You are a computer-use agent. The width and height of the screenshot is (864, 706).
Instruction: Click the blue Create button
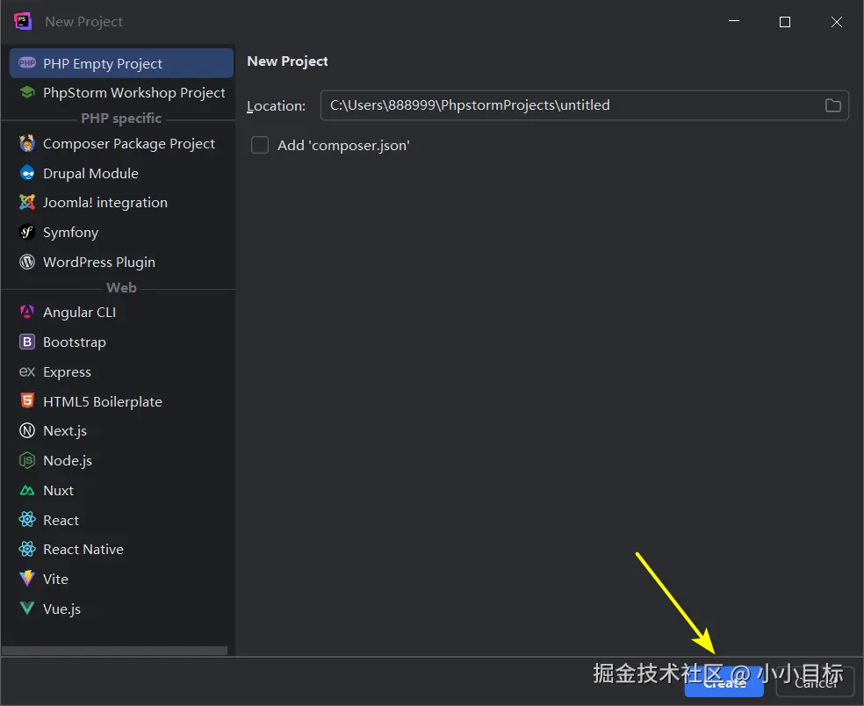(724, 683)
